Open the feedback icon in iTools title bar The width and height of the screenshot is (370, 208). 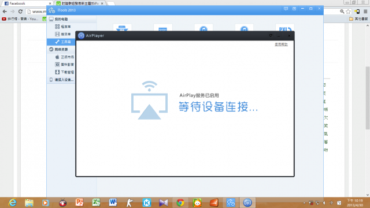(x=286, y=9)
